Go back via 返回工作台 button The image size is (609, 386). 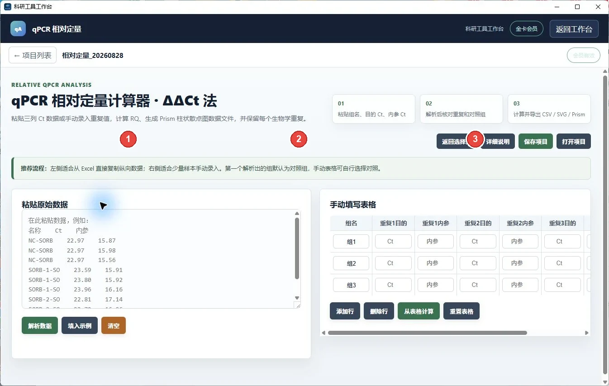[x=574, y=29]
